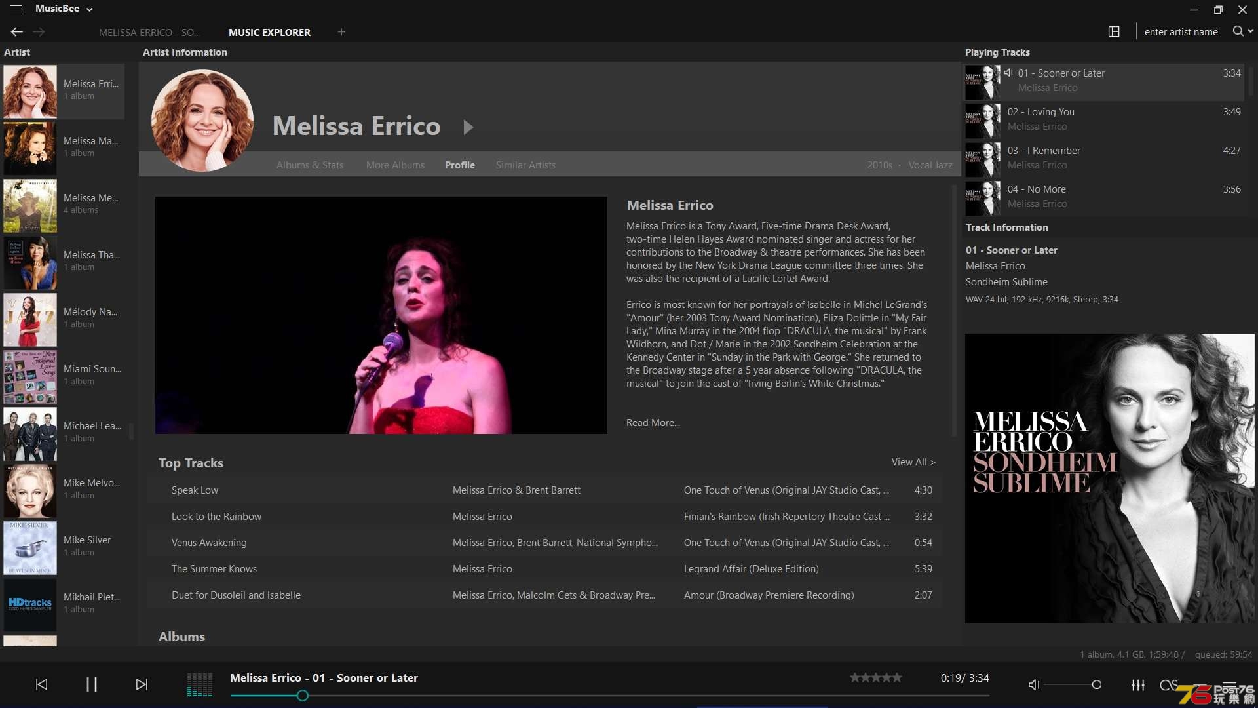
Task: Open the Profile tab
Action: click(460, 165)
